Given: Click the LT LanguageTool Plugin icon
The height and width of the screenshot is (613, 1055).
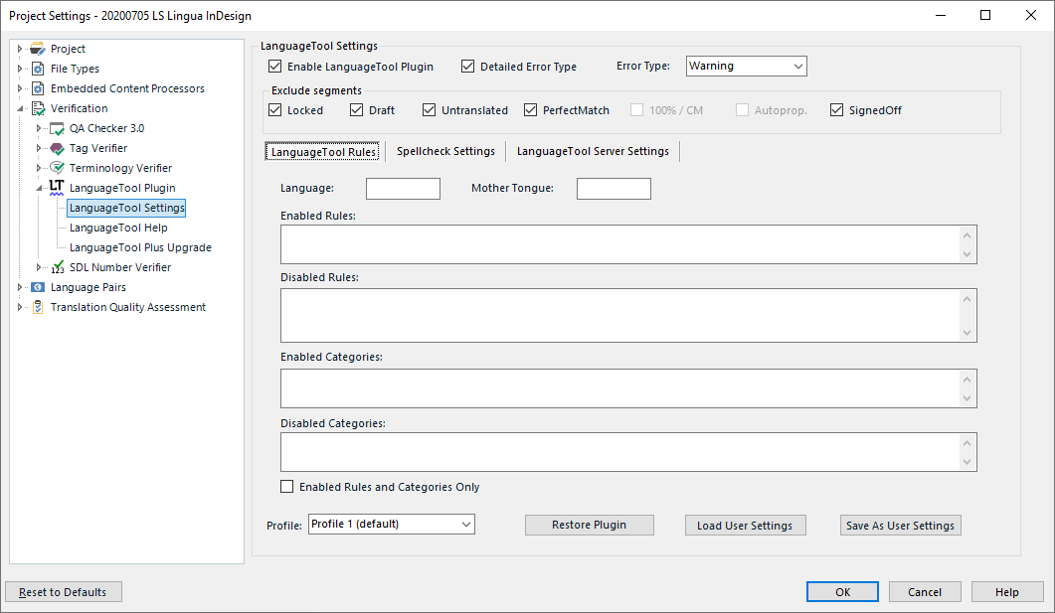Looking at the screenshot, I should click(x=57, y=188).
